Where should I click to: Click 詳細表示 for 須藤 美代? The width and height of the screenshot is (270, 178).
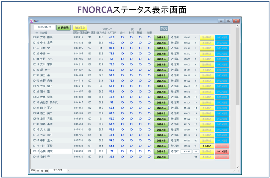coord(161,124)
